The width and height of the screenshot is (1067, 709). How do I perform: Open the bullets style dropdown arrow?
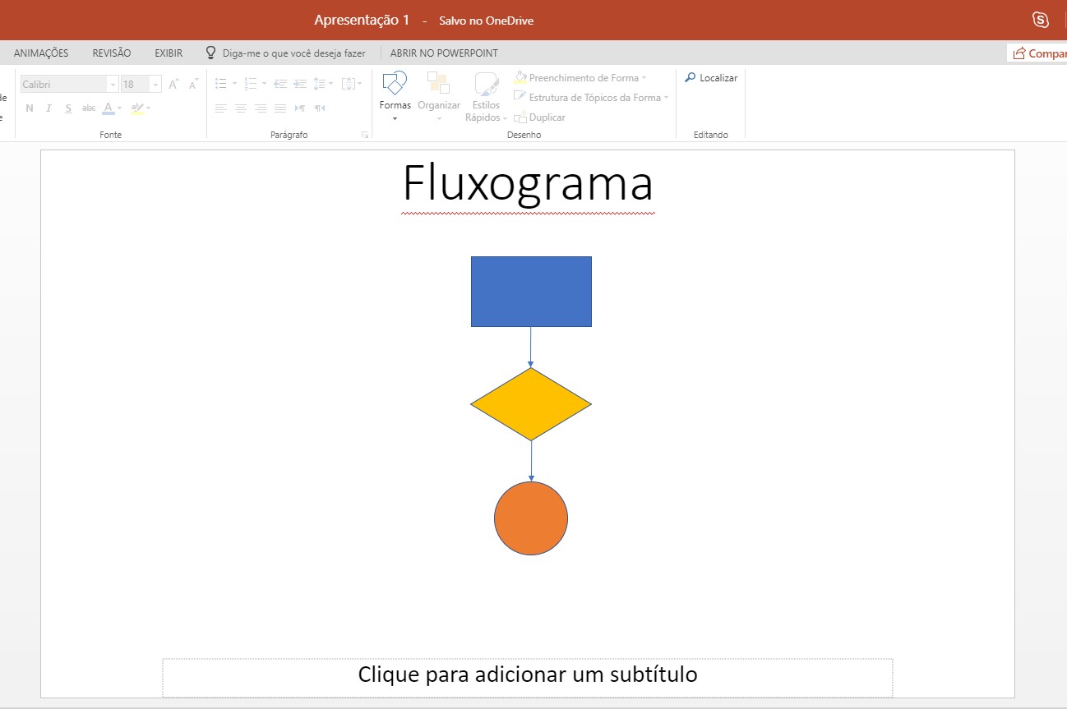[x=234, y=84]
